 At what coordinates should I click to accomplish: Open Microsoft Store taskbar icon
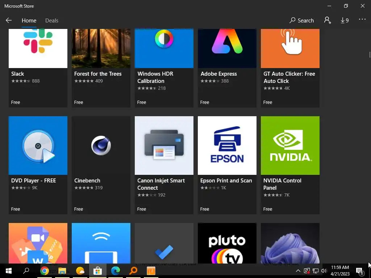[x=97, y=271]
